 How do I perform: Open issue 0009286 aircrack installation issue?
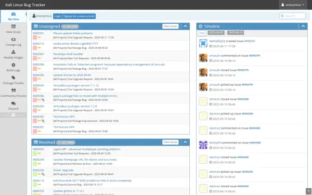point(109,64)
